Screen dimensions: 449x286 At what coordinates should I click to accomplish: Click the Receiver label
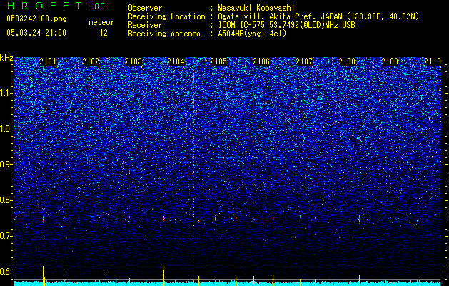coord(145,25)
